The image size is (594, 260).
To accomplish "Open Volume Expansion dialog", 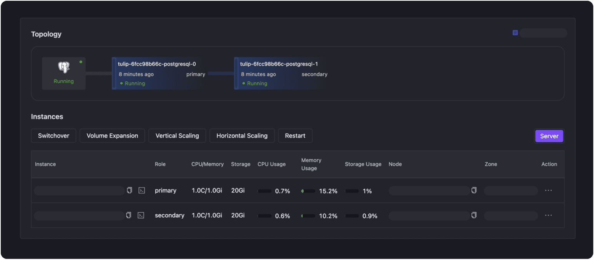I will pos(112,136).
